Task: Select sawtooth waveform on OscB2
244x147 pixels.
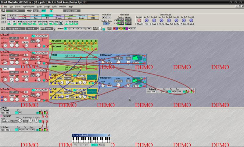Action: pos(40,53)
